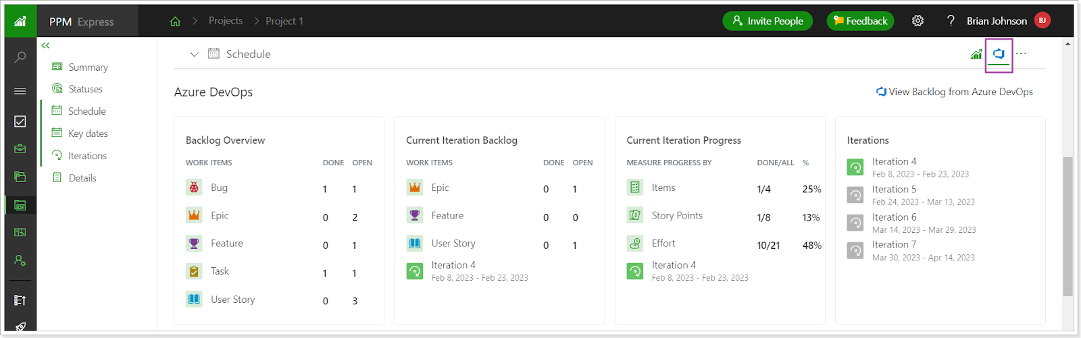Open the hamburger menu in left rail
The height and width of the screenshot is (338, 1081).
tap(20, 91)
